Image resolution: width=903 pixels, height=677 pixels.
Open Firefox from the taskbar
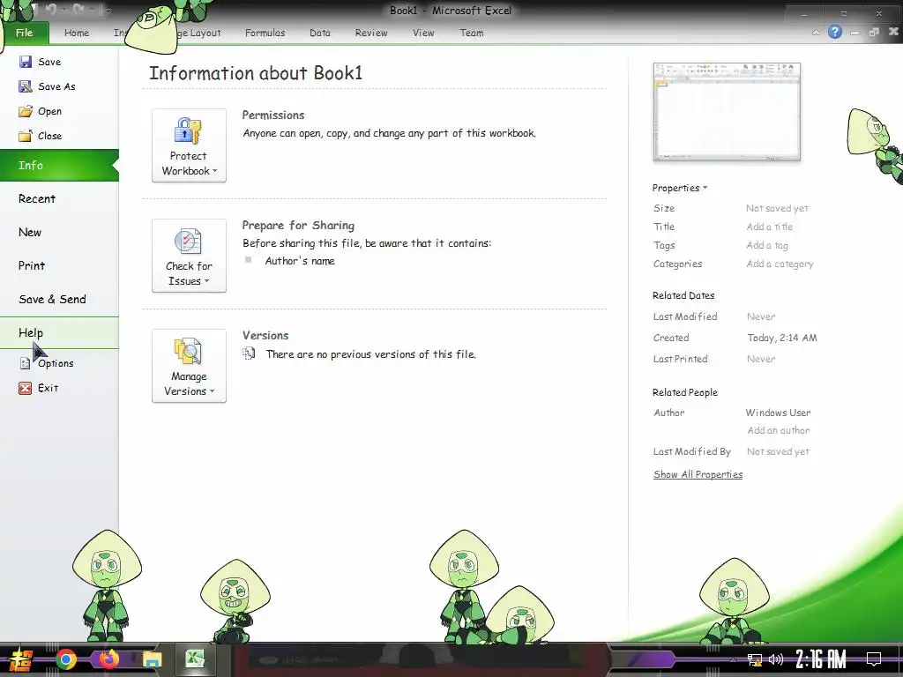point(108,659)
